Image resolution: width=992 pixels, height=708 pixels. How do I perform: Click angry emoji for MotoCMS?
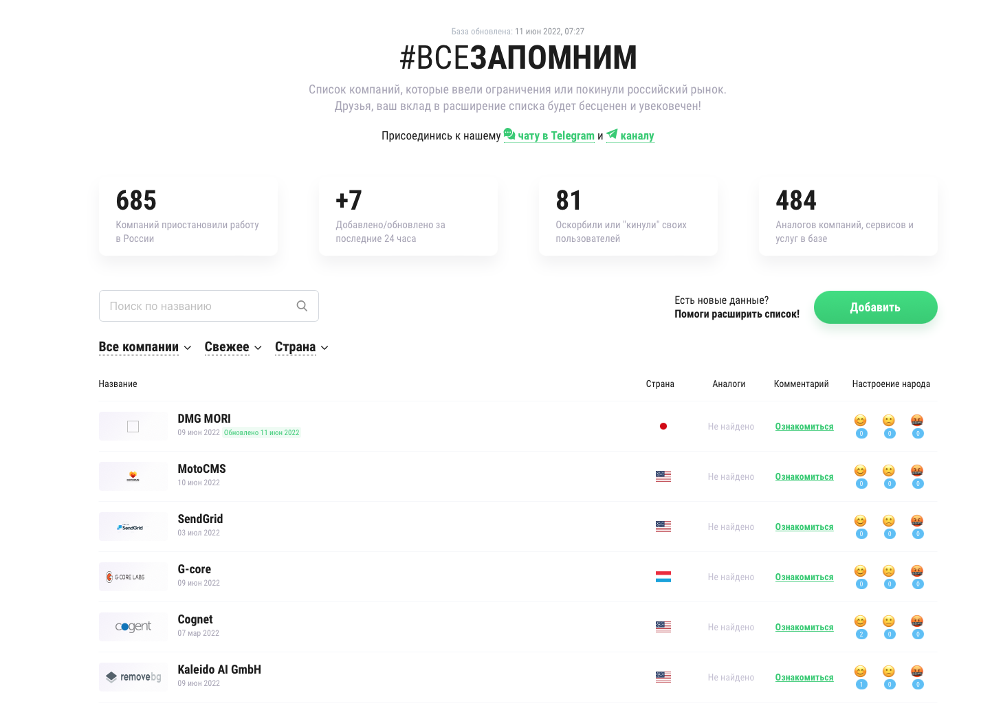pos(917,471)
